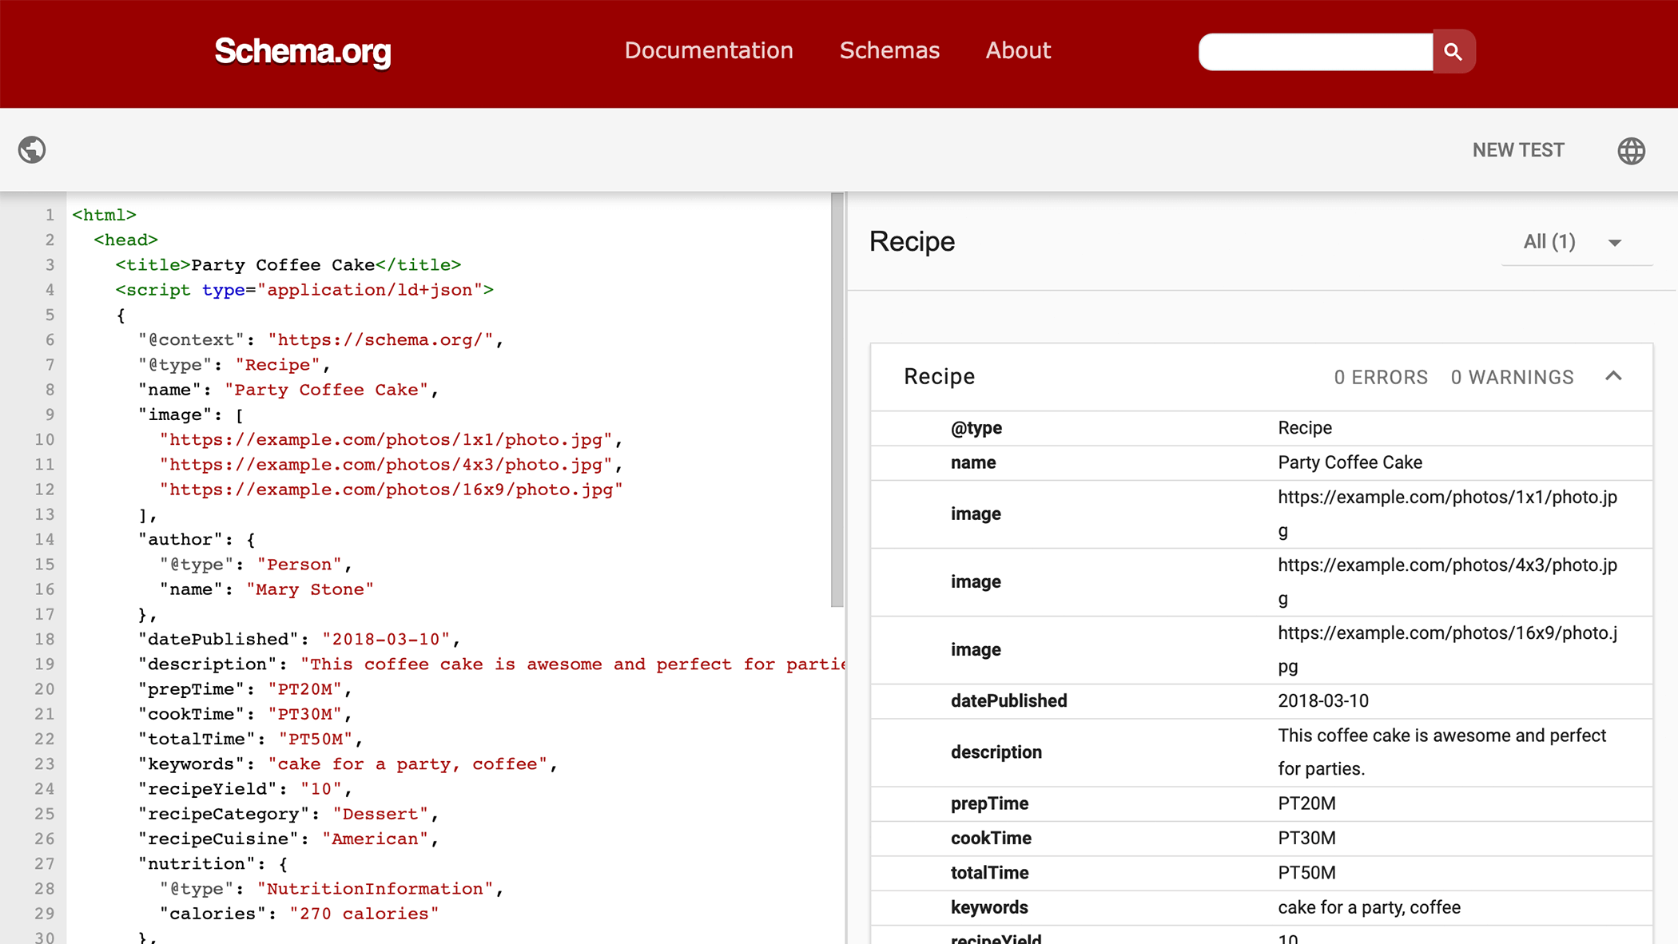Click the expand dropdown arrow All (1)
Viewport: 1678px width, 944px height.
click(x=1618, y=242)
